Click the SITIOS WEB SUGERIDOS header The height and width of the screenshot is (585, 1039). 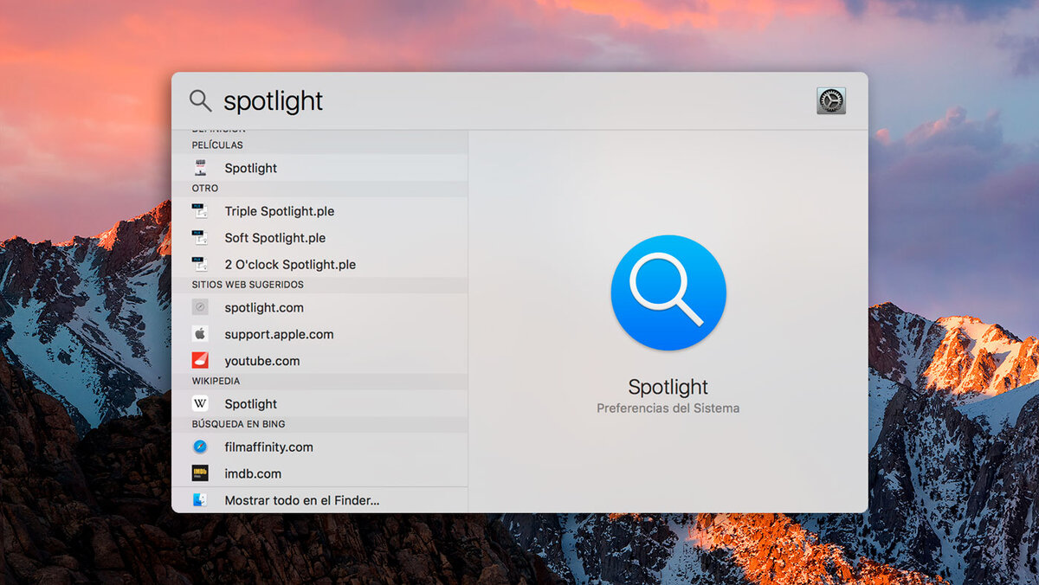(248, 285)
